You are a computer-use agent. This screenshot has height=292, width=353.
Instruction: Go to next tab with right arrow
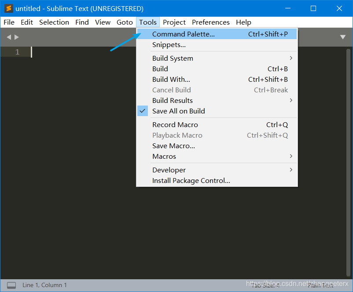pyautogui.click(x=17, y=37)
